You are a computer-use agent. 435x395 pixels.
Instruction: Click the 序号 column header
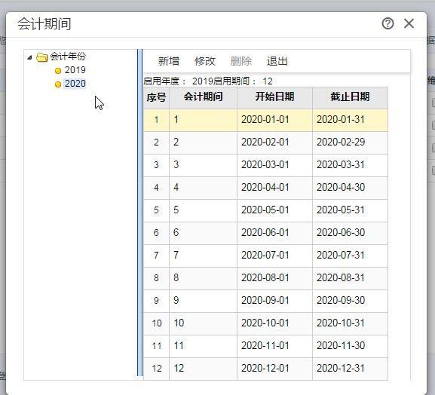[157, 98]
